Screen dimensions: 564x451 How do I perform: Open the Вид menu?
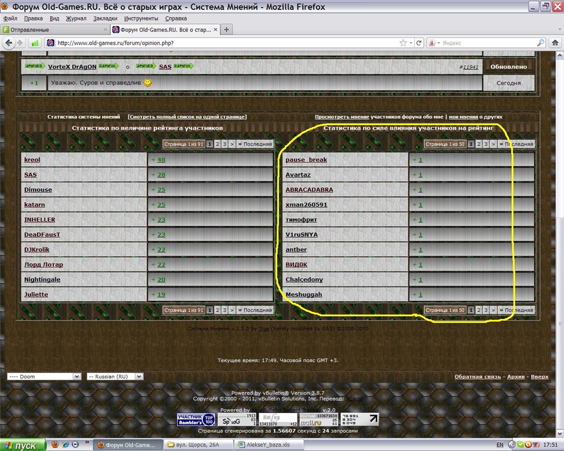coord(55,18)
